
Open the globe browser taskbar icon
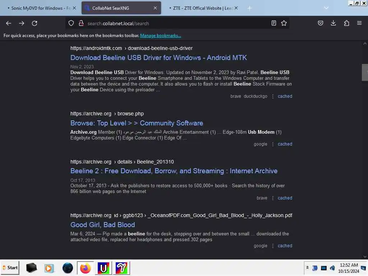tap(68, 268)
